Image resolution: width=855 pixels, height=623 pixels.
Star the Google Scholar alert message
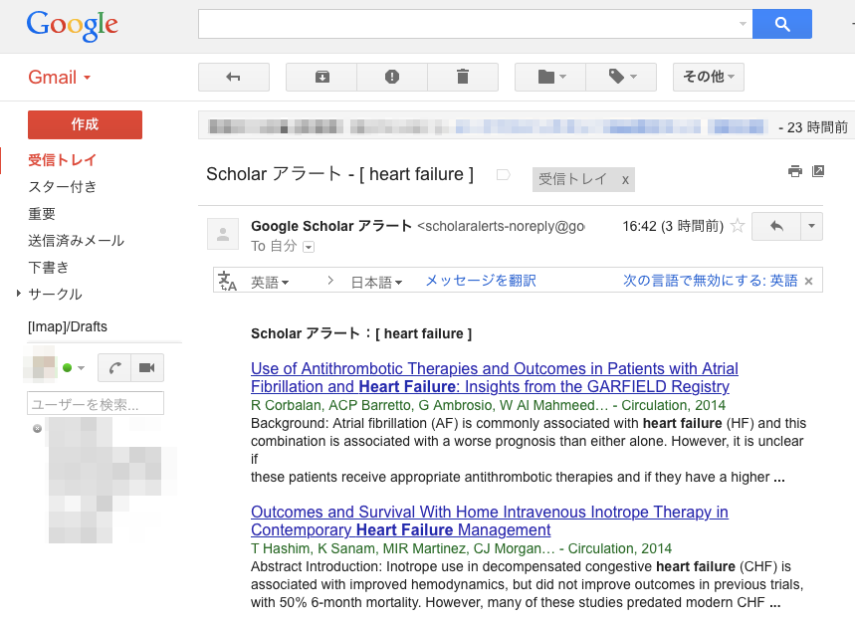pos(738,226)
